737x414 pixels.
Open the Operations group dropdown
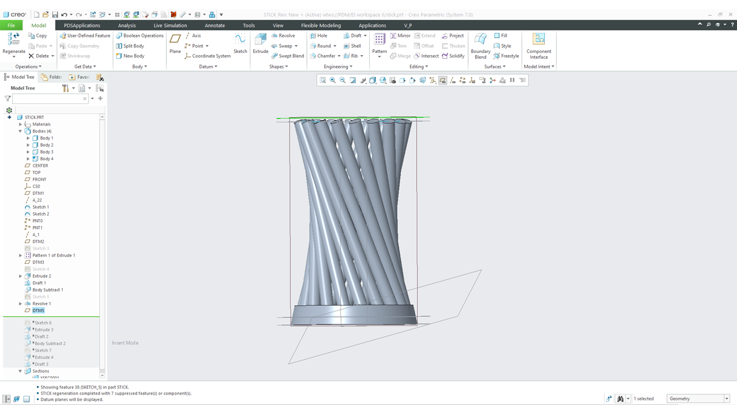pos(28,67)
